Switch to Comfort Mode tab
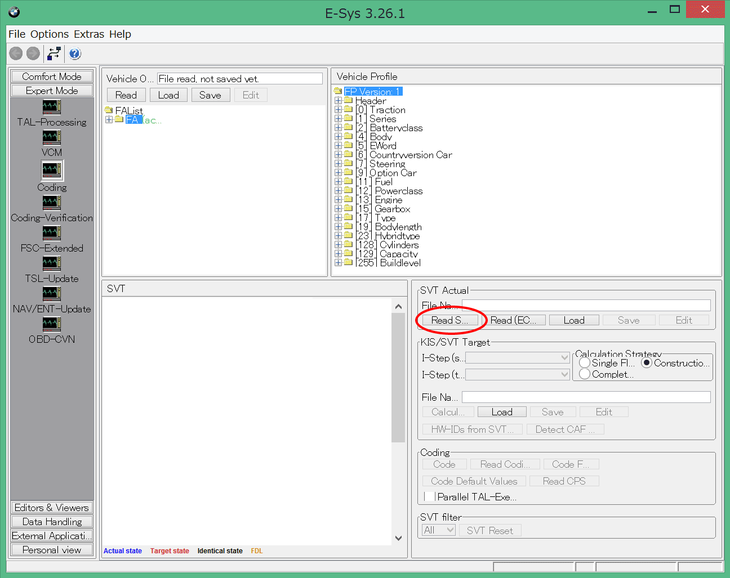 click(x=52, y=77)
